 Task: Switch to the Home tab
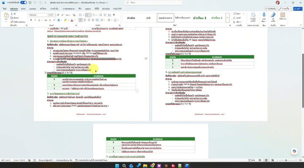point(14,9)
